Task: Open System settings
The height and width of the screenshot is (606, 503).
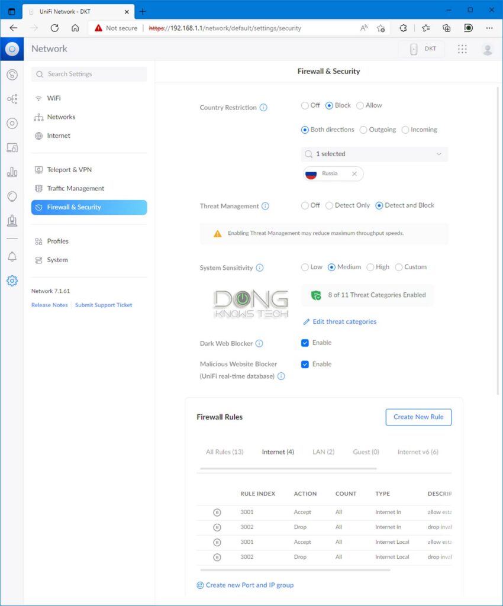Action: 89,260
